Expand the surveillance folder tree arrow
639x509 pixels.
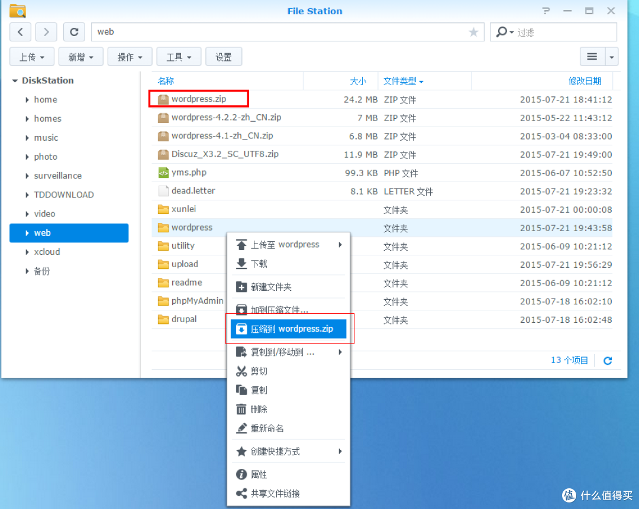[x=27, y=176]
